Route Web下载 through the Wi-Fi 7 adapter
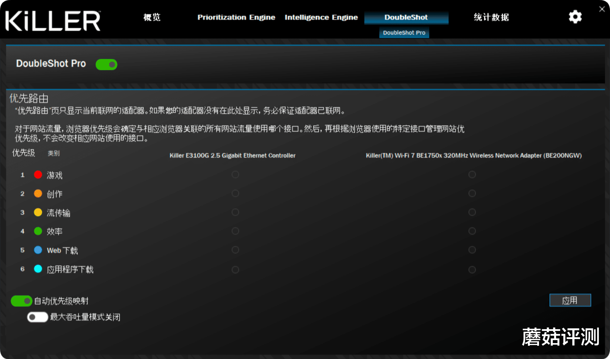The width and height of the screenshot is (610, 359). click(472, 250)
